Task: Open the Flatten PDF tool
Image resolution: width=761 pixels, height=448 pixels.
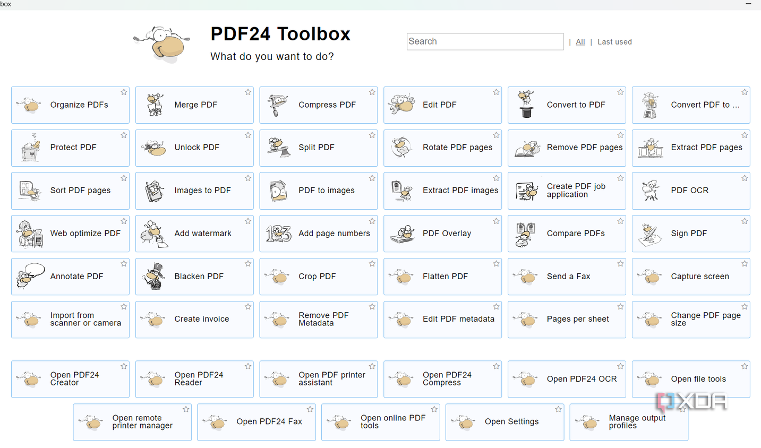Action: click(x=442, y=277)
